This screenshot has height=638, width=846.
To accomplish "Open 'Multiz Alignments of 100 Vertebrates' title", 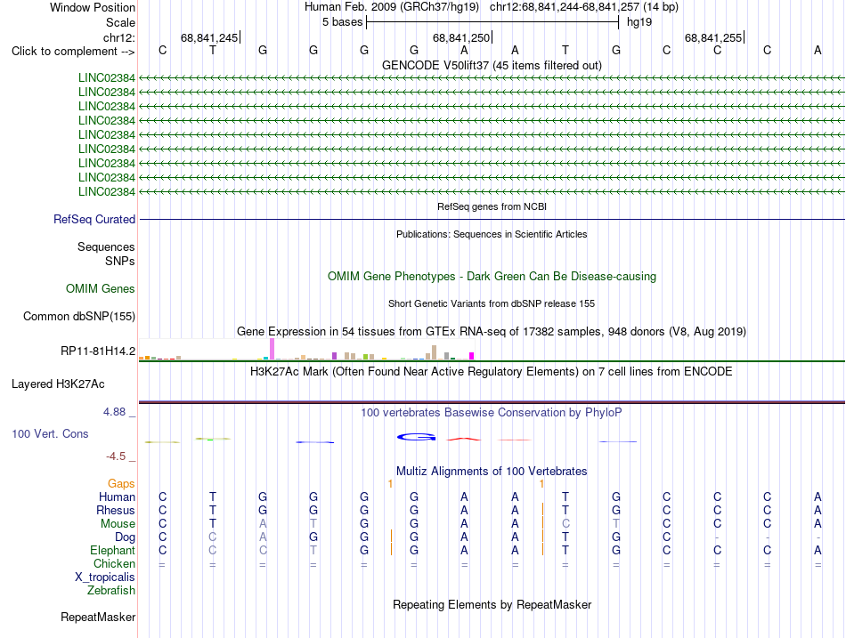I will tap(492, 471).
